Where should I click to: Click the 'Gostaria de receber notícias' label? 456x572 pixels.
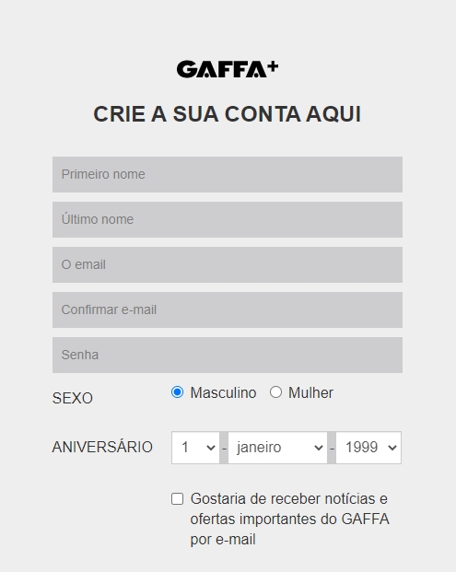(x=289, y=519)
